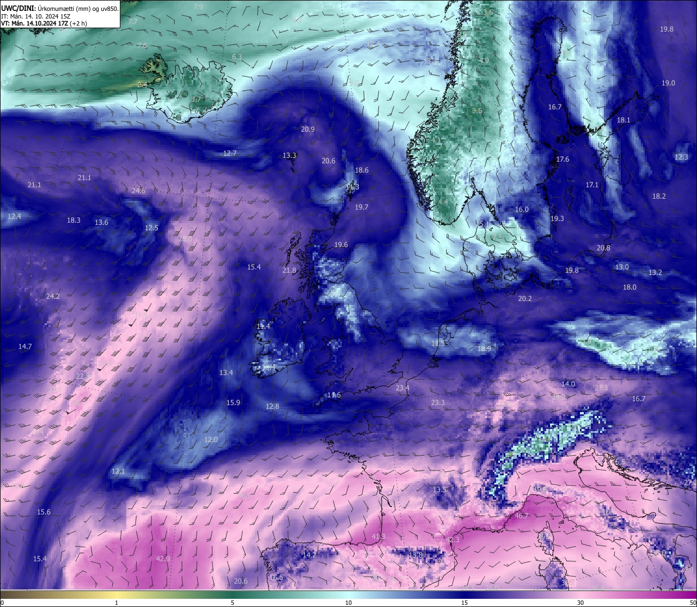This screenshot has width=697, height=607.
Task: Click the colour scale tick label 30
Action: coord(580,602)
